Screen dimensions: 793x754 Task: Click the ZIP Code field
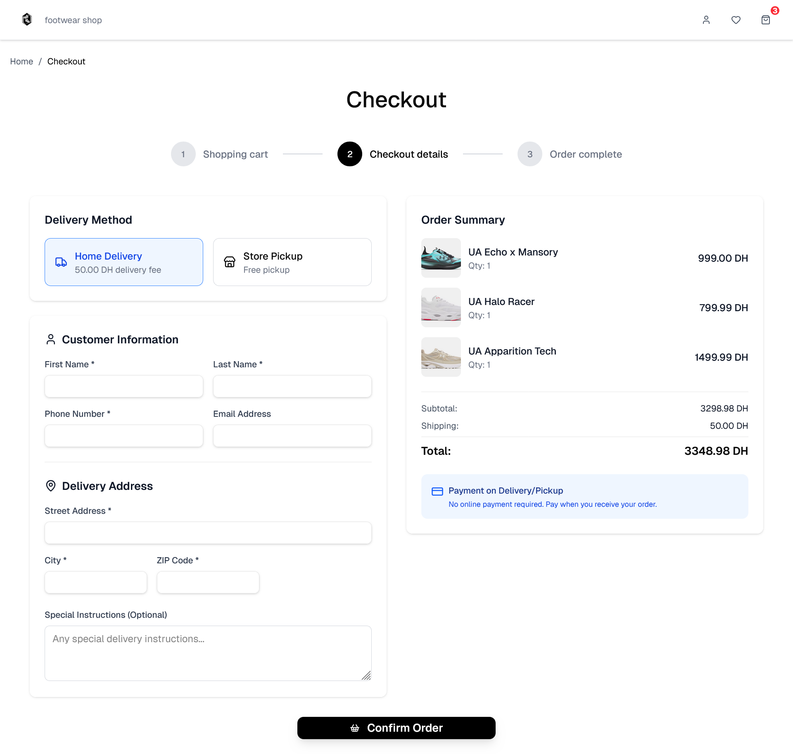click(208, 582)
